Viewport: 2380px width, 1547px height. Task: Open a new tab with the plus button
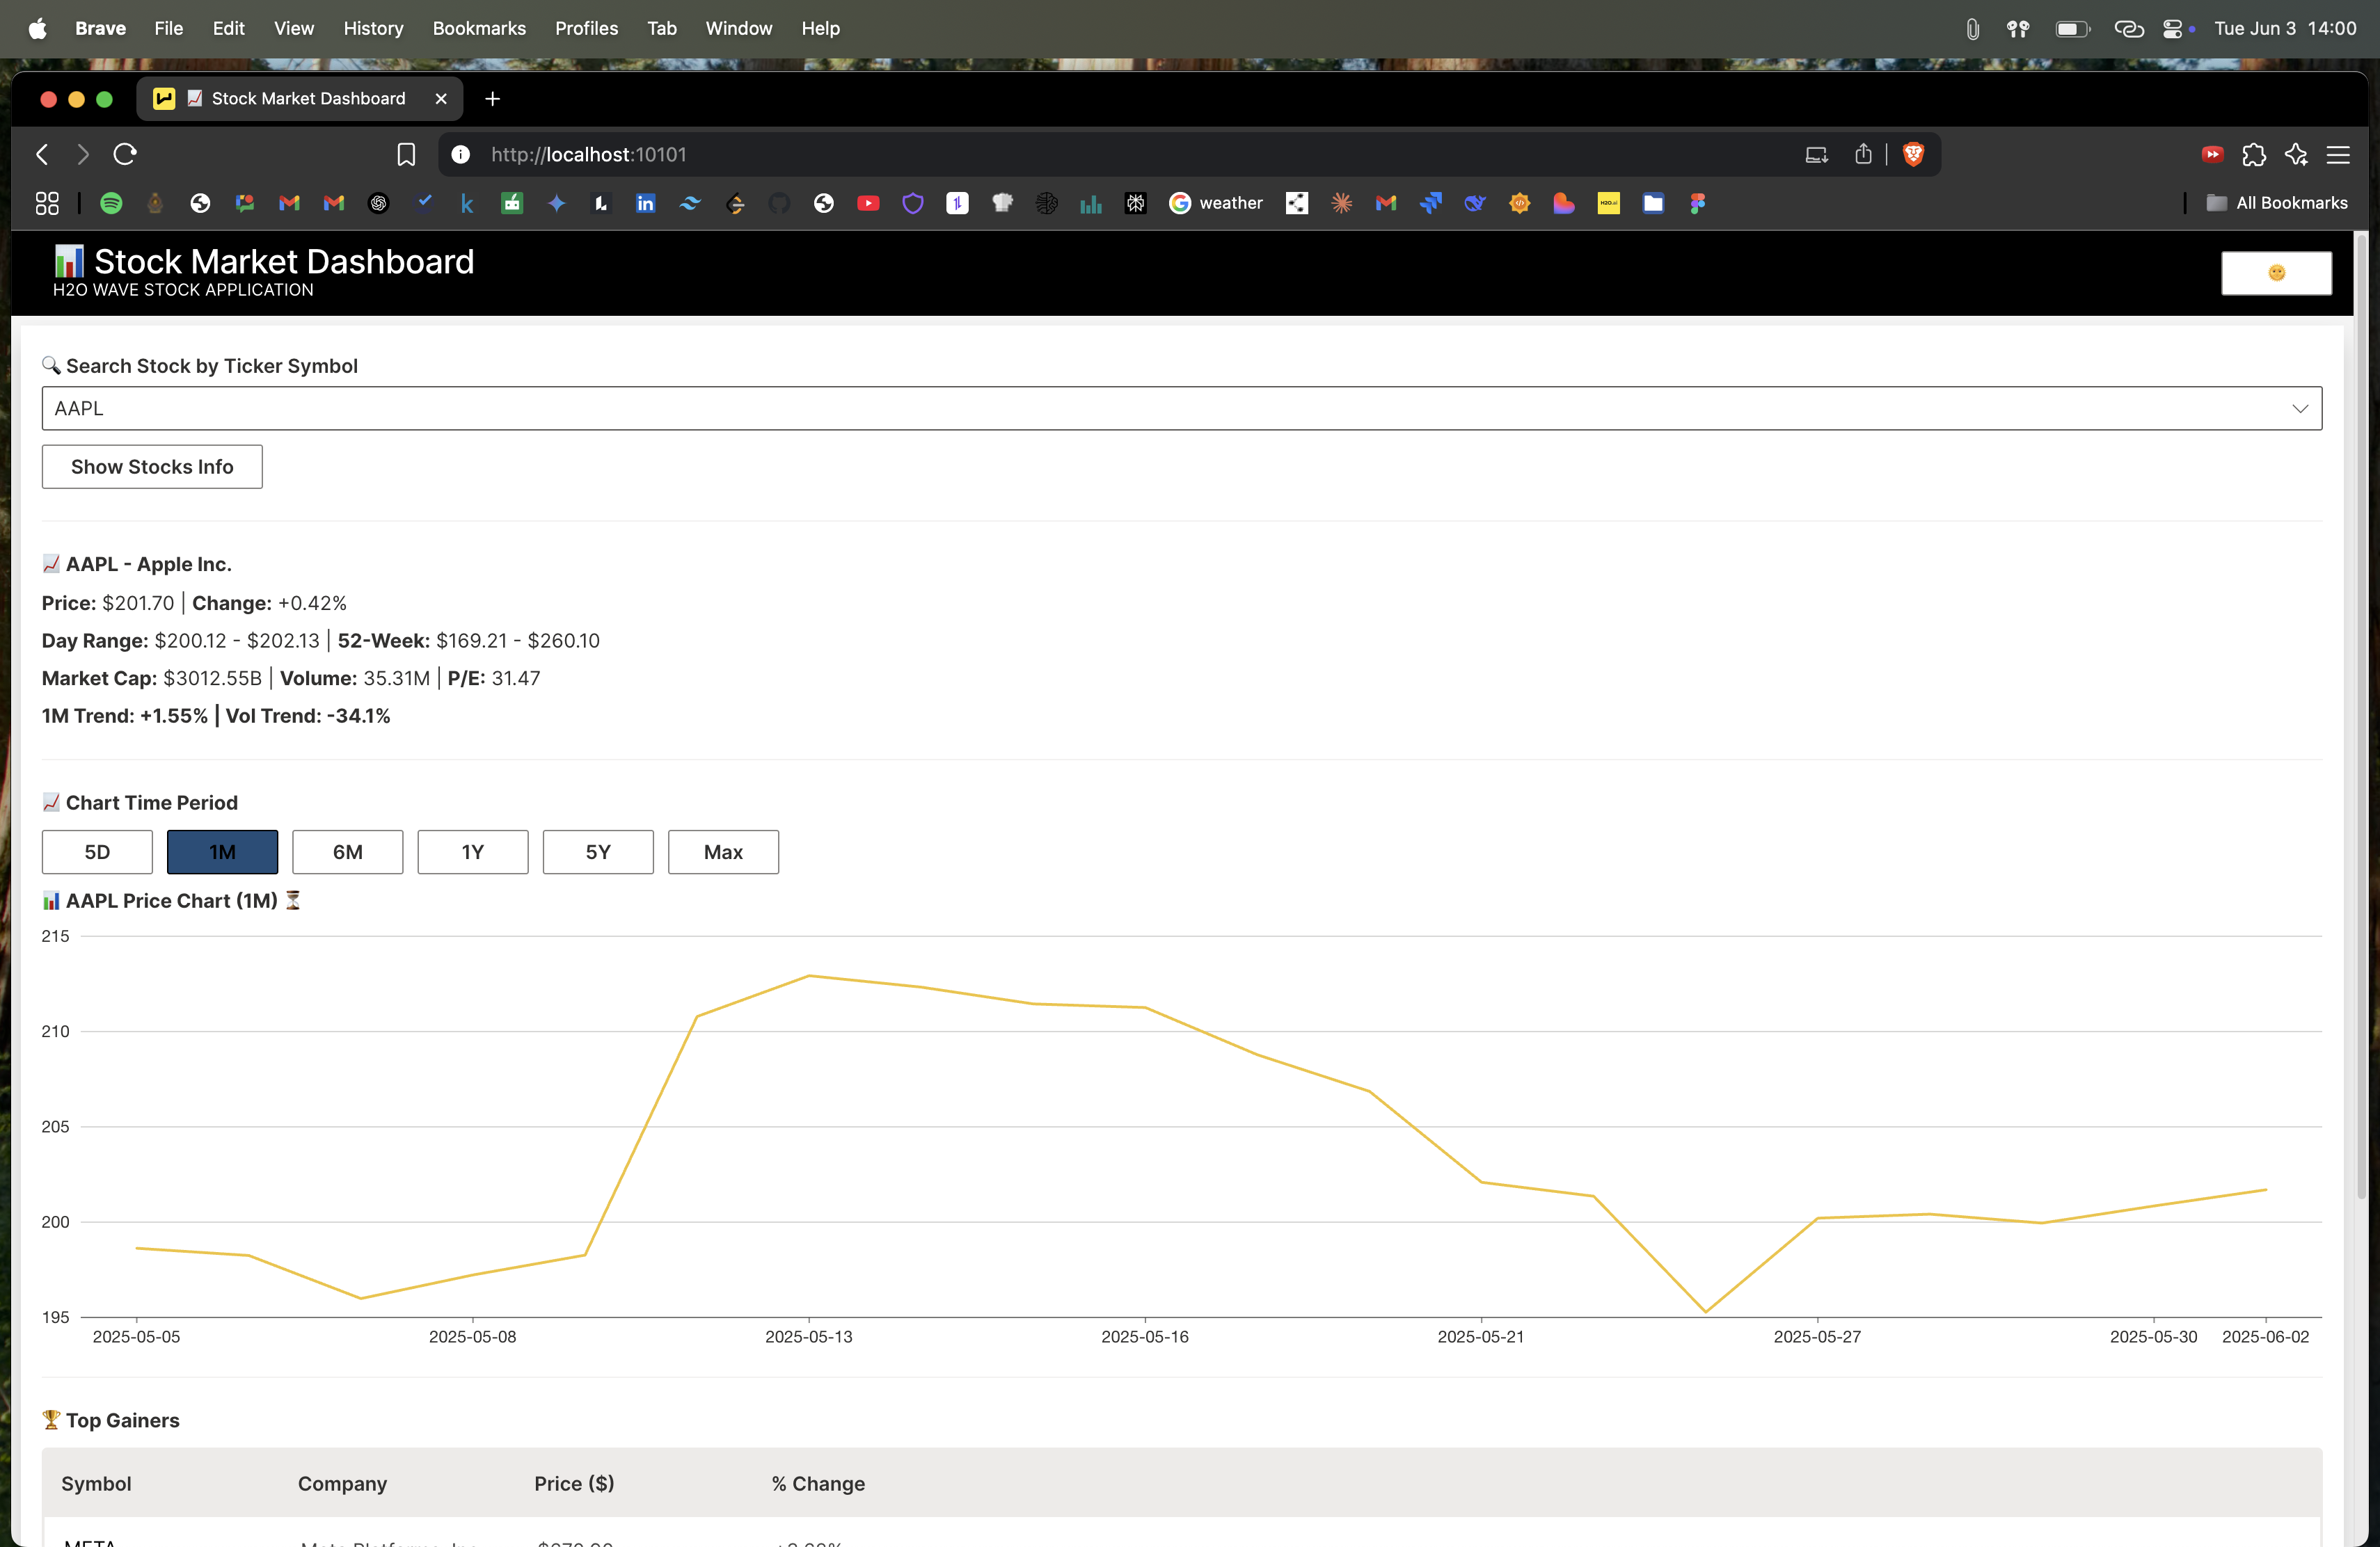point(492,98)
